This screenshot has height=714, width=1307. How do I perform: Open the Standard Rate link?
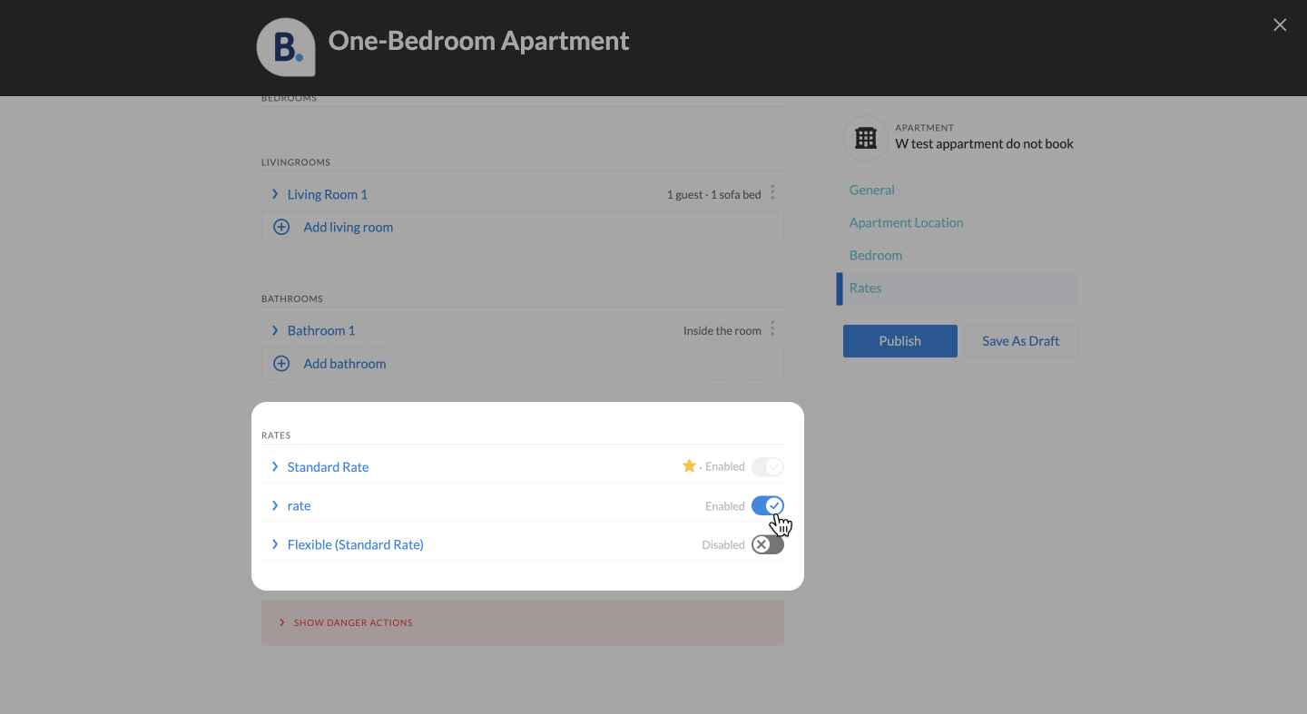pos(329,466)
